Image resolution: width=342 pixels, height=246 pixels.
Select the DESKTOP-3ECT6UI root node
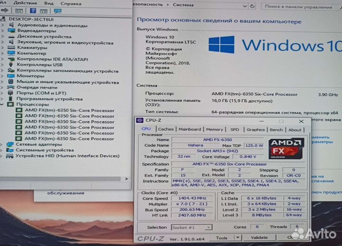point(31,19)
